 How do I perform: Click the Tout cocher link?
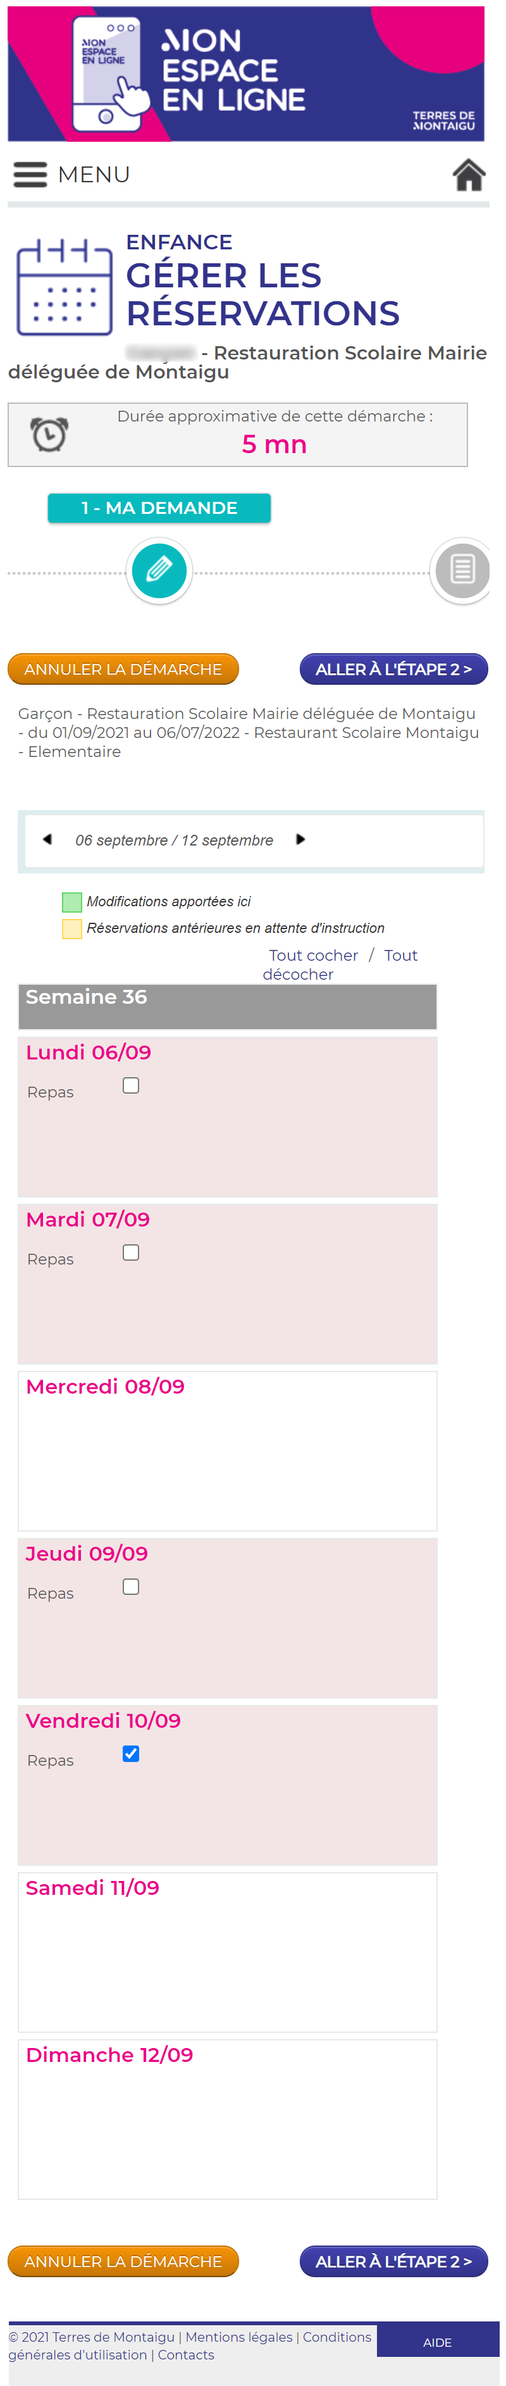coord(314,954)
